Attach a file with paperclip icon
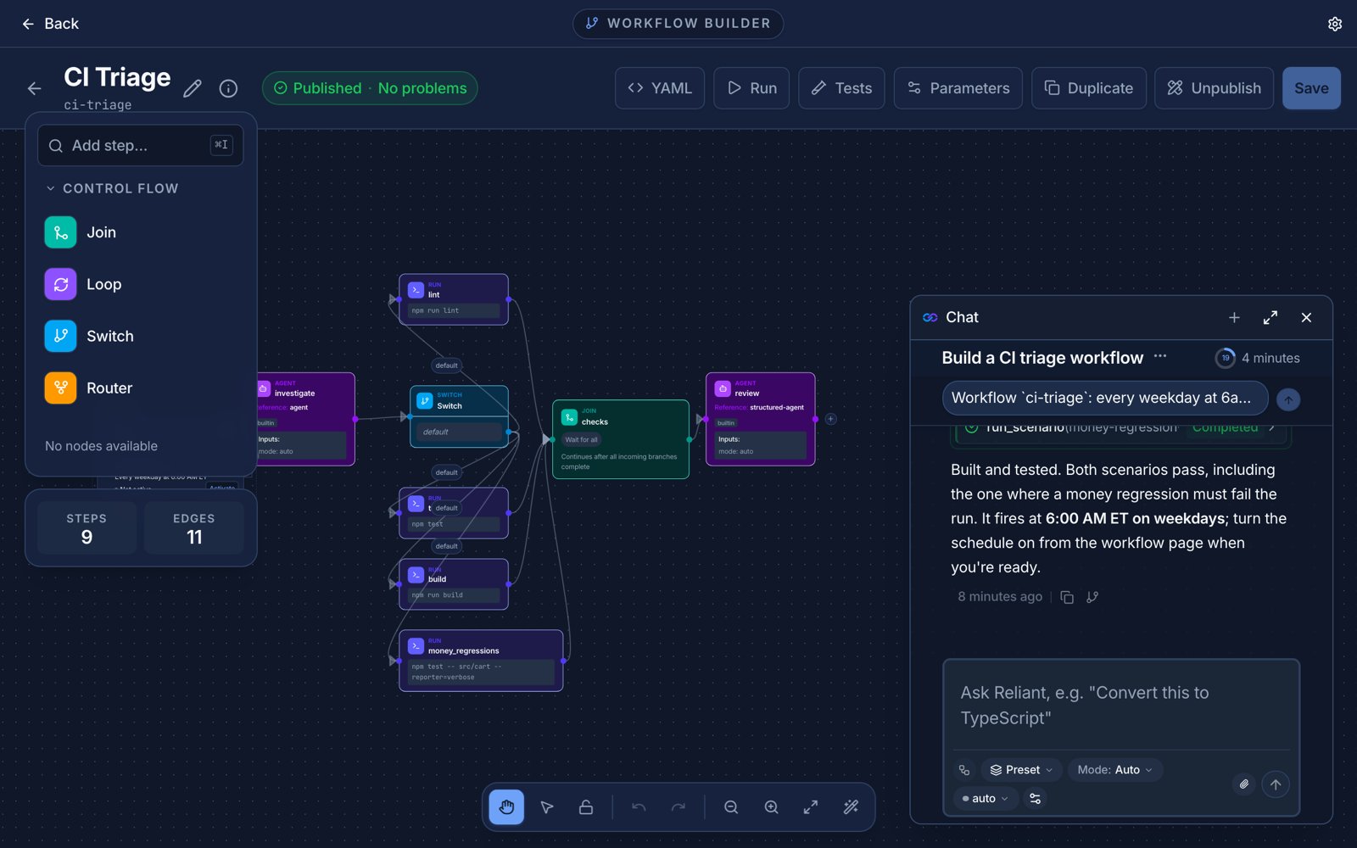The height and width of the screenshot is (848, 1357). pos(1243,784)
